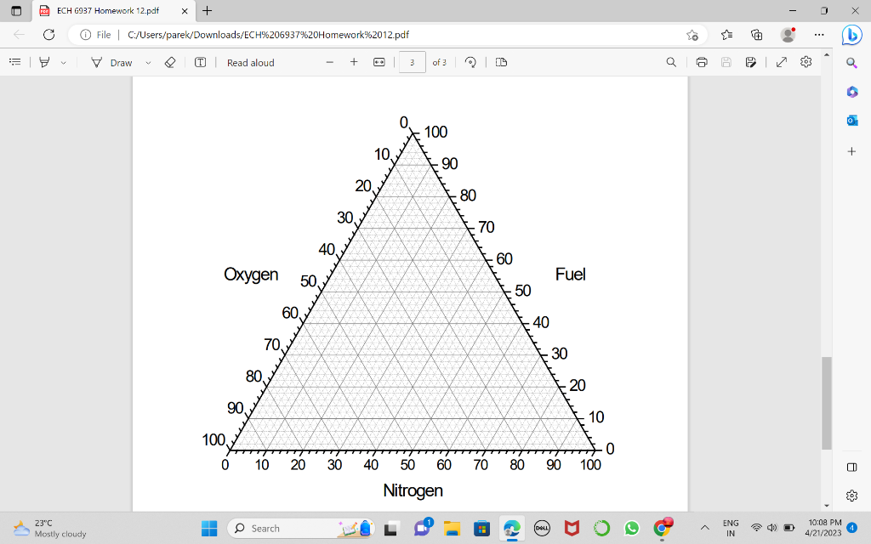Image resolution: width=871 pixels, height=544 pixels.
Task: Zoom out on the PDF
Action: click(331, 61)
